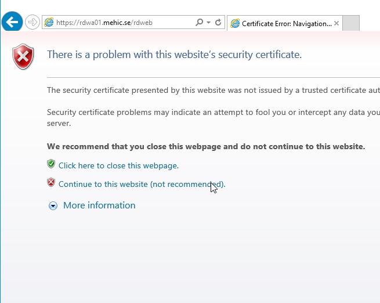This screenshot has width=380, height=303.
Task: Continue to this website (not recommended) link
Action: (142, 185)
